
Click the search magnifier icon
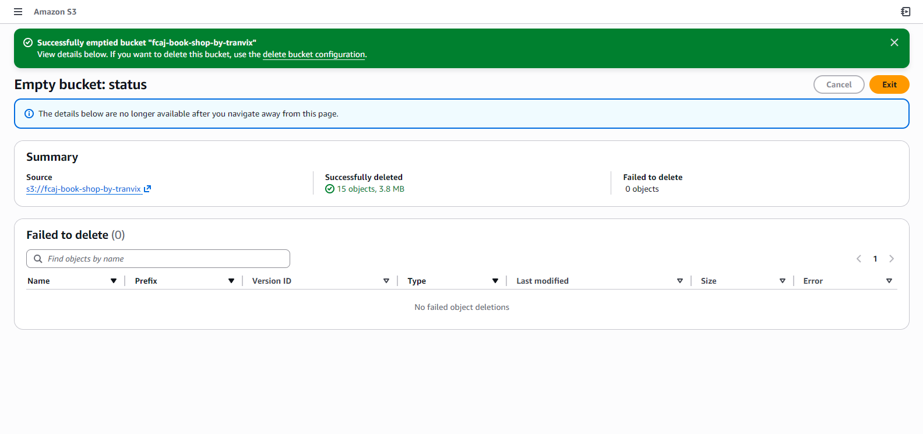pos(38,259)
